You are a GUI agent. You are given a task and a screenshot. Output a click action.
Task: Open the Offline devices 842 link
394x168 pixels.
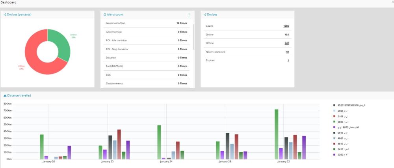click(x=286, y=43)
